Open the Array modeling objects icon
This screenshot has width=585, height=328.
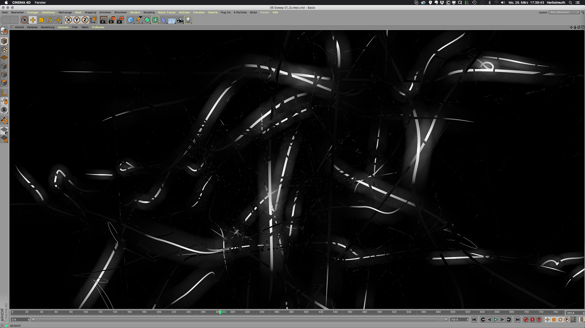point(155,20)
